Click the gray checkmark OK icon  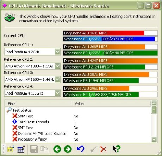(93, 149)
